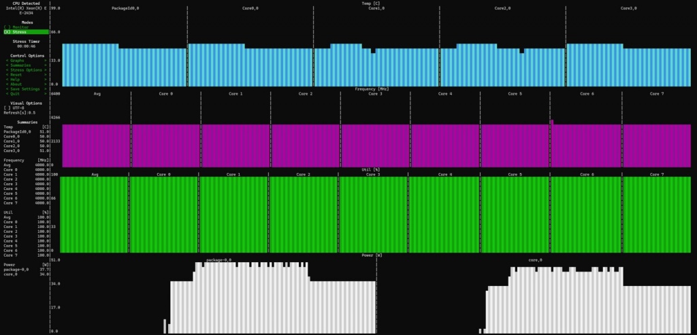Click the Avg utilization green graph

94,214
